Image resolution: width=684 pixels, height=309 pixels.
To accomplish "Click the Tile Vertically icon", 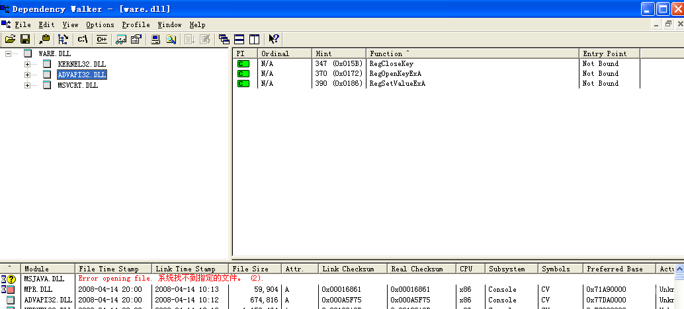I will [254, 39].
